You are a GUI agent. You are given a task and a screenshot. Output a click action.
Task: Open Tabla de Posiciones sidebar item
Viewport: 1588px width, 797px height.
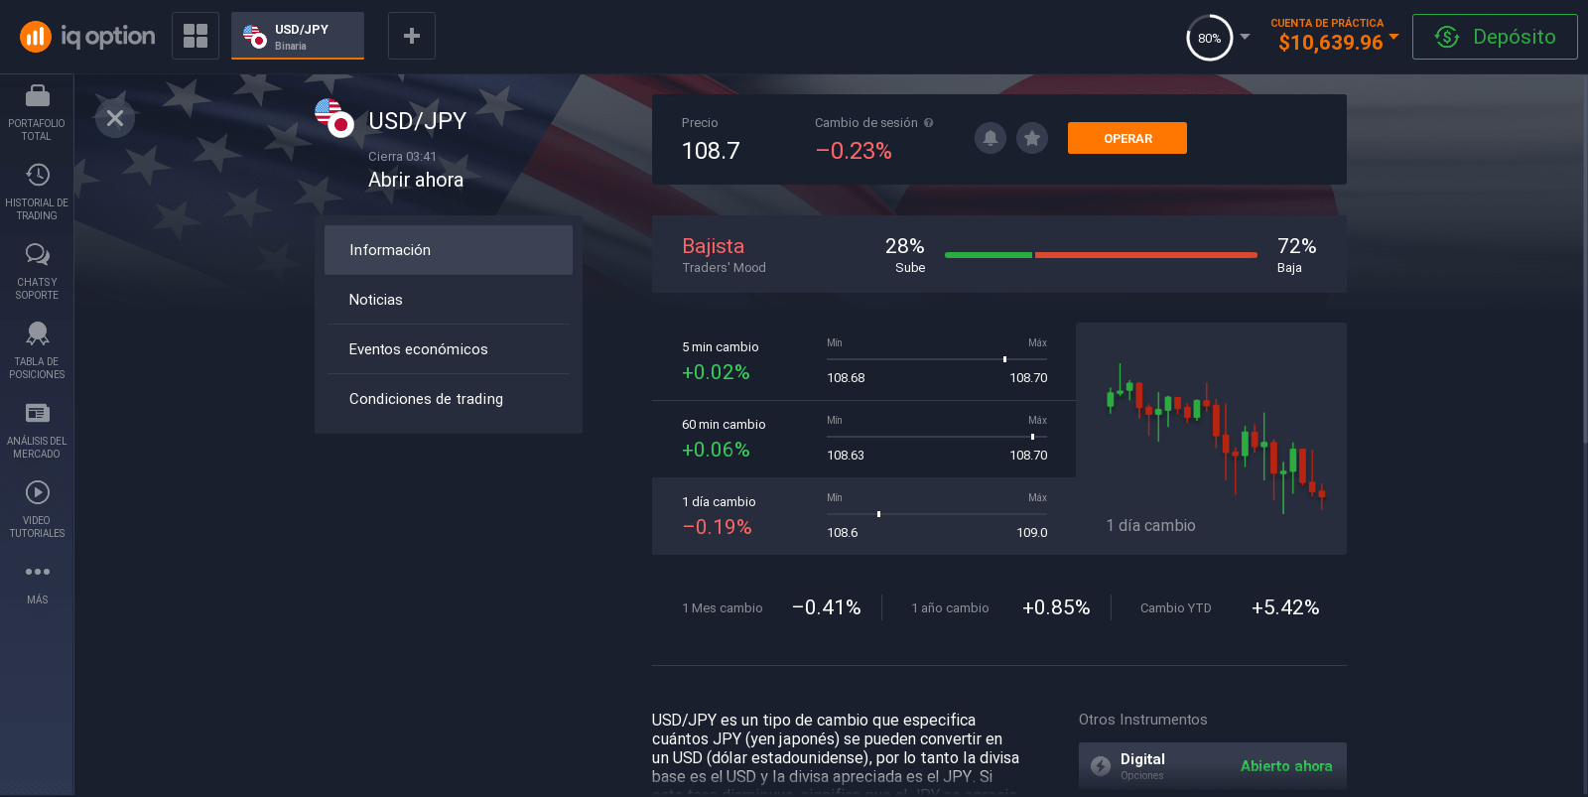coord(37,350)
